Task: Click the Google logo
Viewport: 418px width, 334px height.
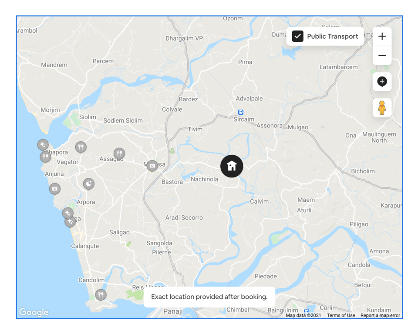Action: 34,312
